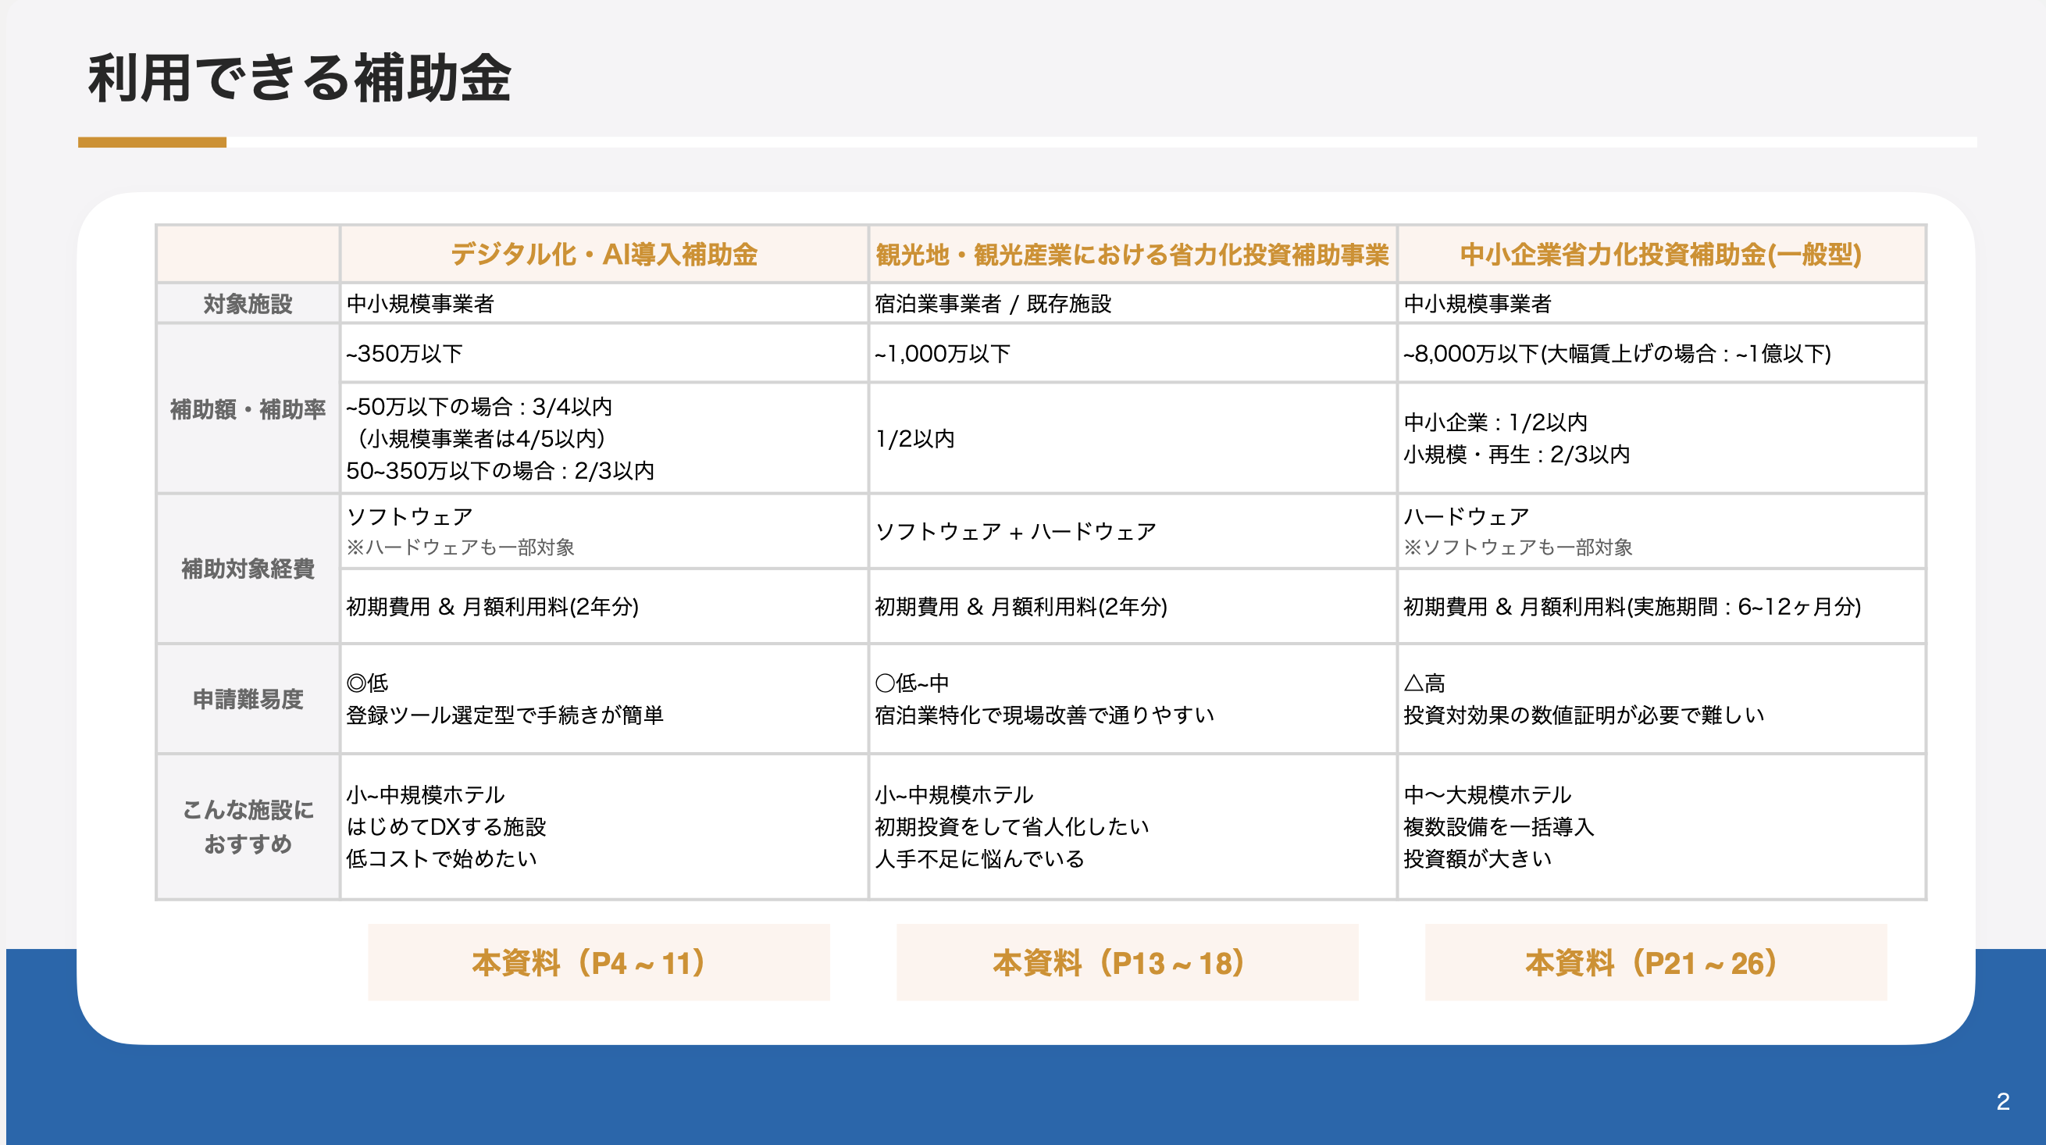The image size is (2046, 1145).
Task: Select the 観光地・観光産業における省力化投資補助事業 header
Action: 1132,255
